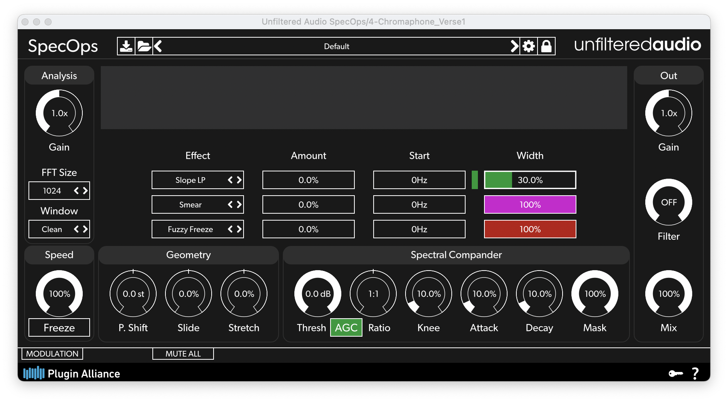Click the Mask knob
This screenshot has height=402, width=728.
pos(595,294)
